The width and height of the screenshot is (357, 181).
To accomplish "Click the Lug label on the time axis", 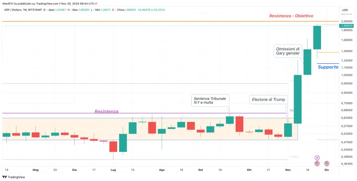I will tap(113, 170).
